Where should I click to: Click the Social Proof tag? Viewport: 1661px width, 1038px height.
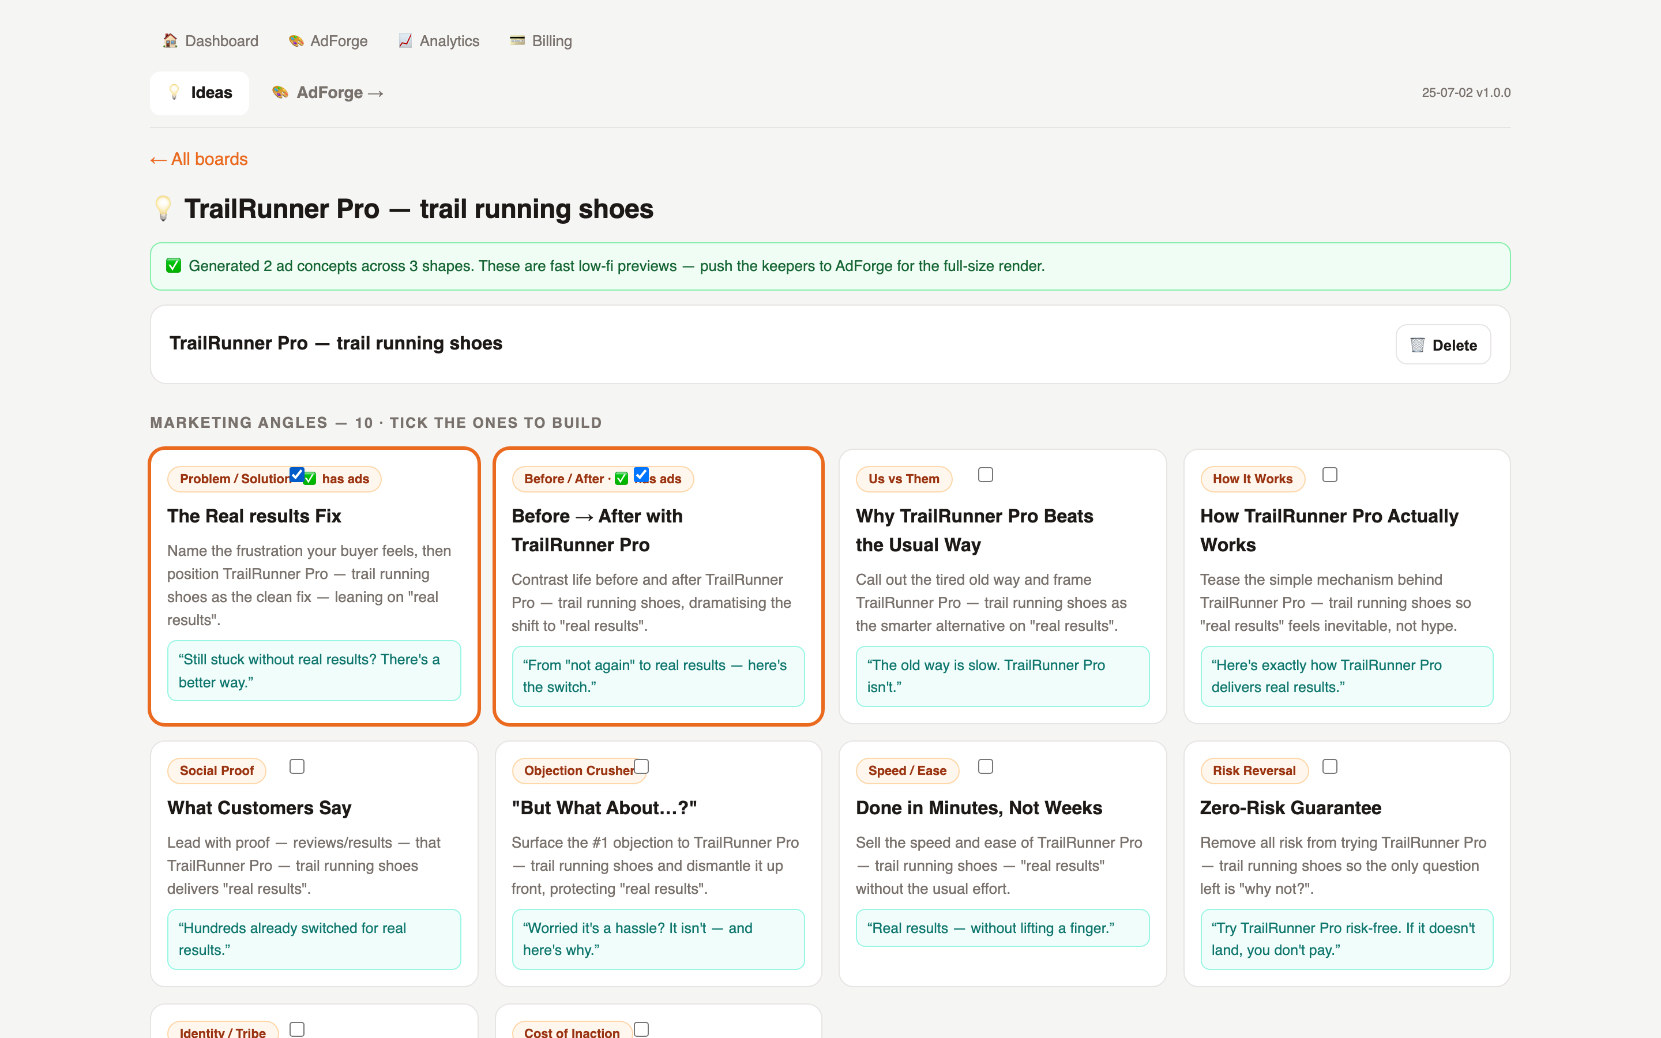pyautogui.click(x=216, y=770)
